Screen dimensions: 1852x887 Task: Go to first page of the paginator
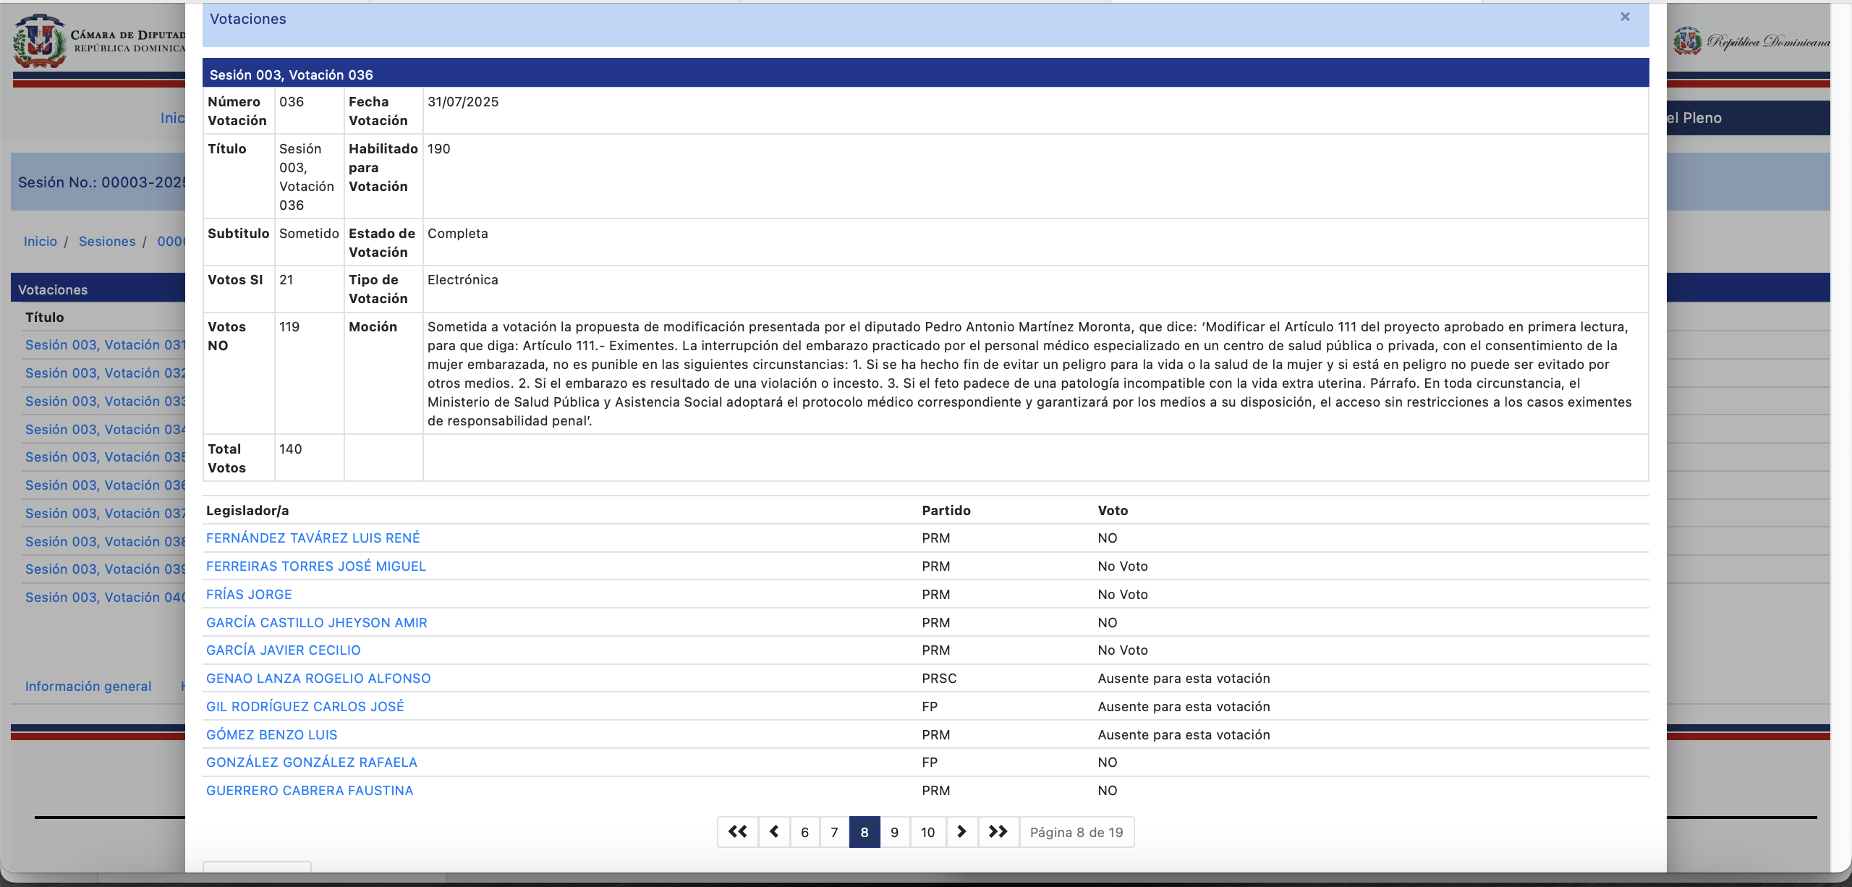click(737, 832)
